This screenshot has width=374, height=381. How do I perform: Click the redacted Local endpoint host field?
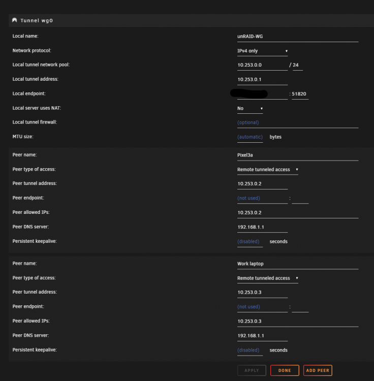(262, 94)
